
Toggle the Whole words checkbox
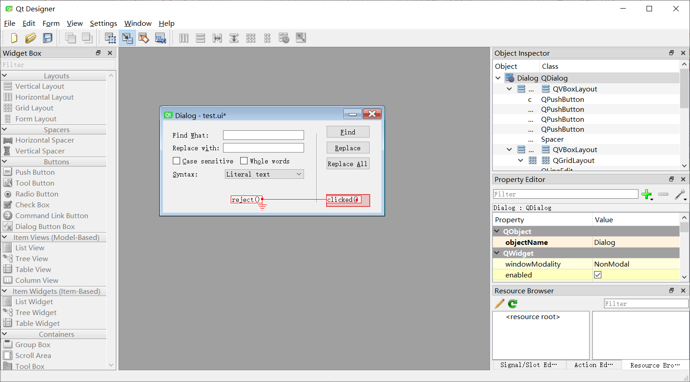pos(244,161)
